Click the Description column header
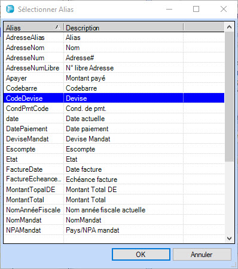238x269 pixels. [x=123, y=27]
